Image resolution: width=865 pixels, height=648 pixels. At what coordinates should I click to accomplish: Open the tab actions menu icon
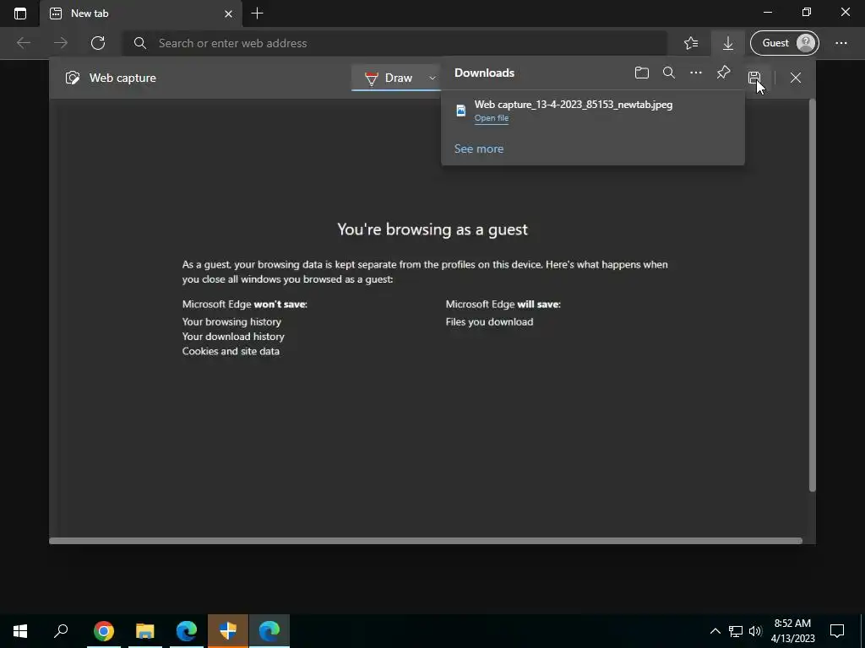(20, 13)
